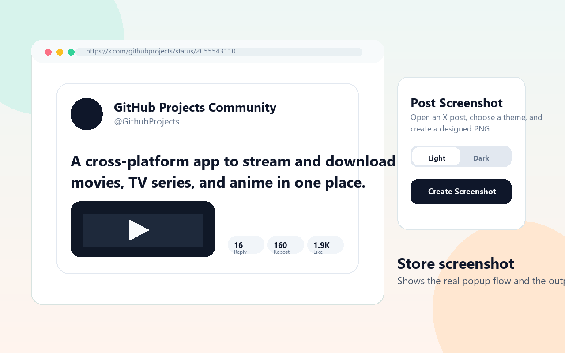Play the video in the post

click(139, 230)
